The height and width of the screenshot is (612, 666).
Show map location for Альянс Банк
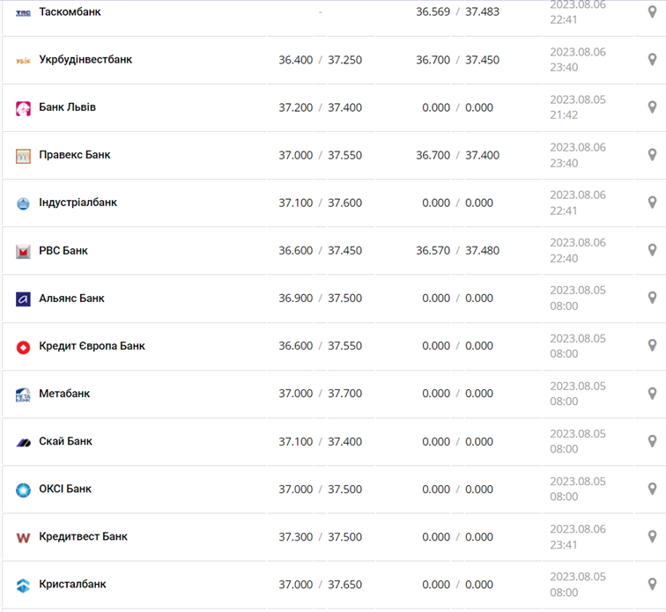tap(652, 298)
